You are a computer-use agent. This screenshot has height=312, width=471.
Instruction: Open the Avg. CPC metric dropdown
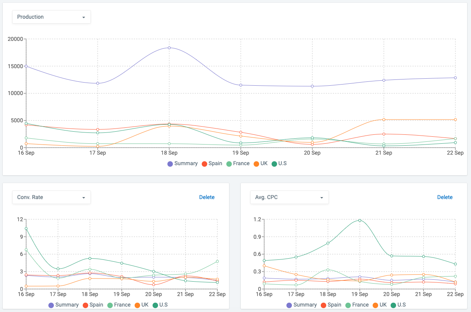289,197
